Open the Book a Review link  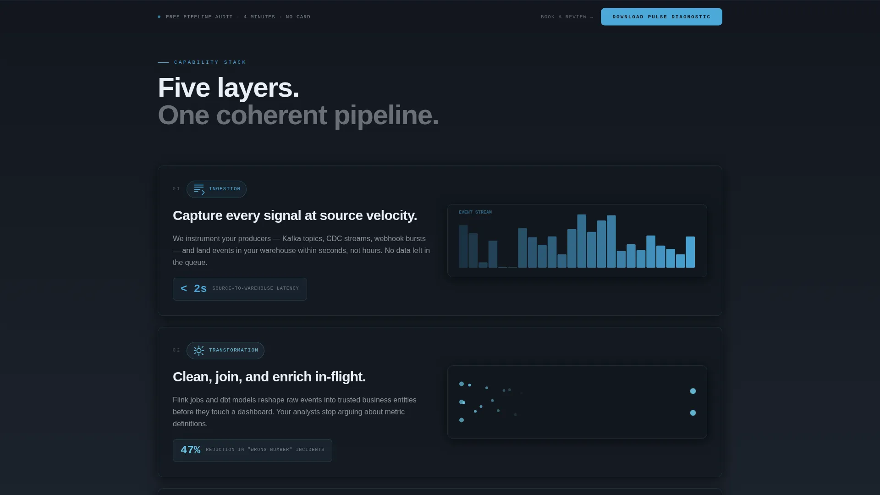click(567, 17)
